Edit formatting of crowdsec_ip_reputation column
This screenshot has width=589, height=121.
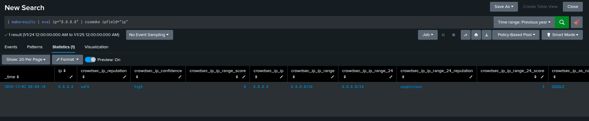(x=125, y=77)
